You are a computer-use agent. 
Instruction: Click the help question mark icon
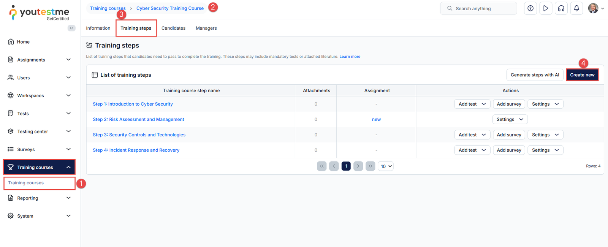click(530, 8)
